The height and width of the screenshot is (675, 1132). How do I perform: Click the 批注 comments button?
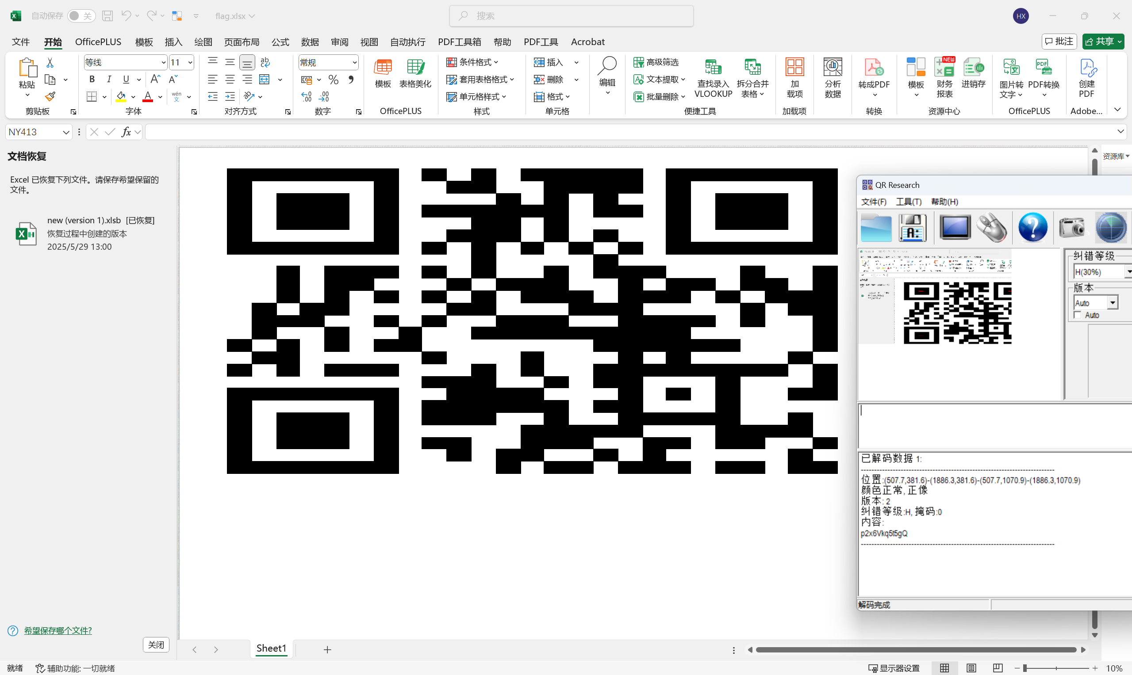click(1059, 42)
